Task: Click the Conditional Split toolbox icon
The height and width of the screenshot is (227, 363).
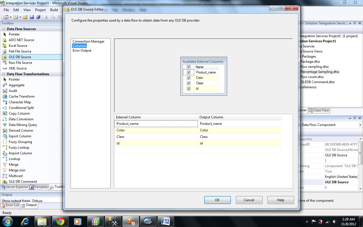Action: [5, 108]
